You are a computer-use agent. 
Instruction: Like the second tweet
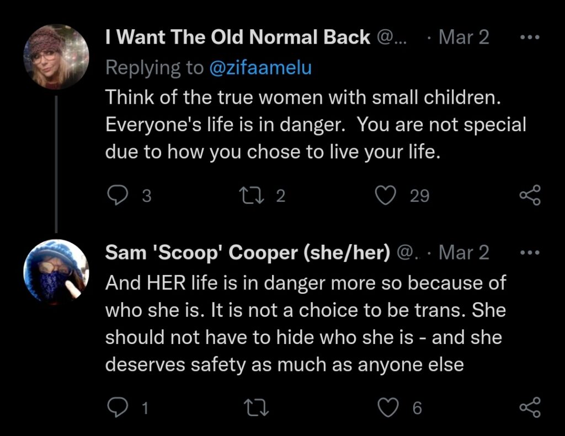click(x=388, y=408)
